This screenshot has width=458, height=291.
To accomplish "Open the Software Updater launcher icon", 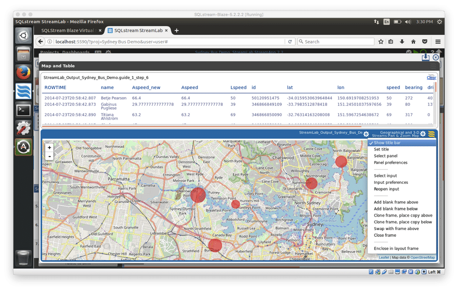I will point(23,147).
